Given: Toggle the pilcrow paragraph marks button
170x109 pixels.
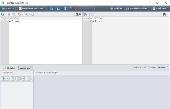Looking at the screenshot, I should point(71,8).
